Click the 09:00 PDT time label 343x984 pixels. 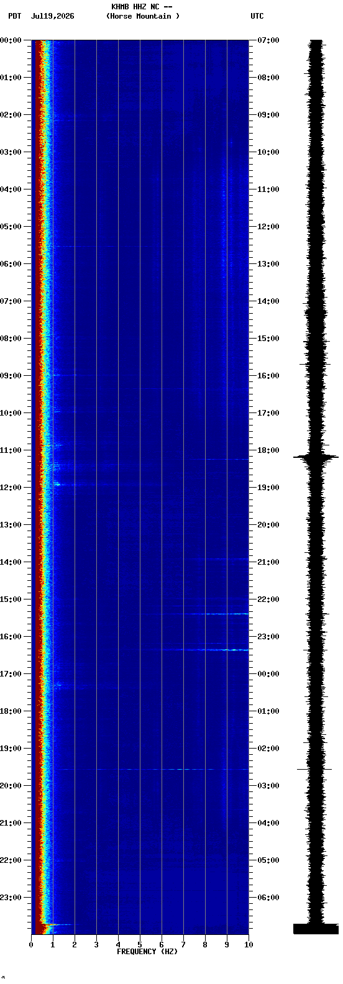point(11,376)
